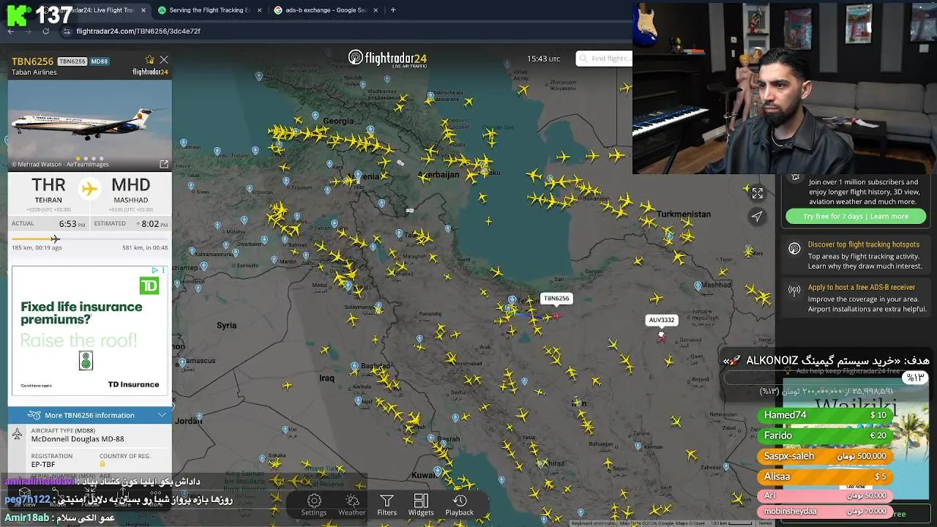Click the Mashhad airport pin
Viewport: 937px width, 527px height.
698,286
